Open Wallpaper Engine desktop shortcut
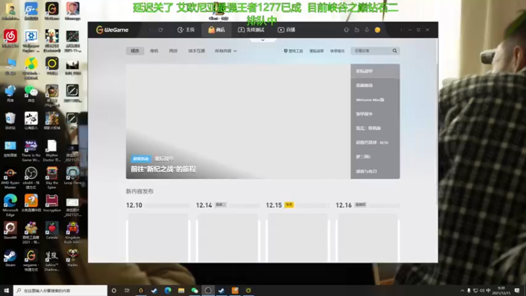 (x=31, y=41)
